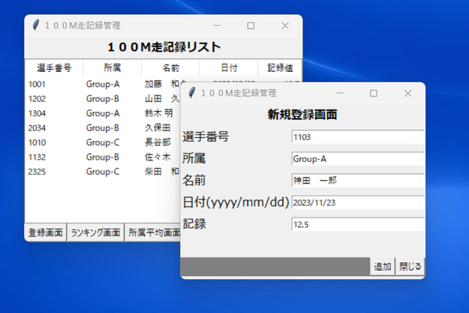Select the list row with player number 1001
The image size is (469, 313).
click(103, 85)
